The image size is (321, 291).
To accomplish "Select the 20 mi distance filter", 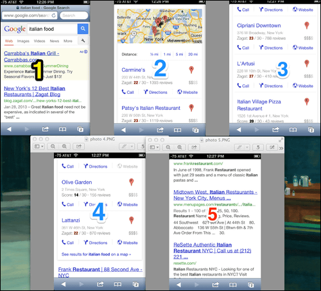I will 193,54.
